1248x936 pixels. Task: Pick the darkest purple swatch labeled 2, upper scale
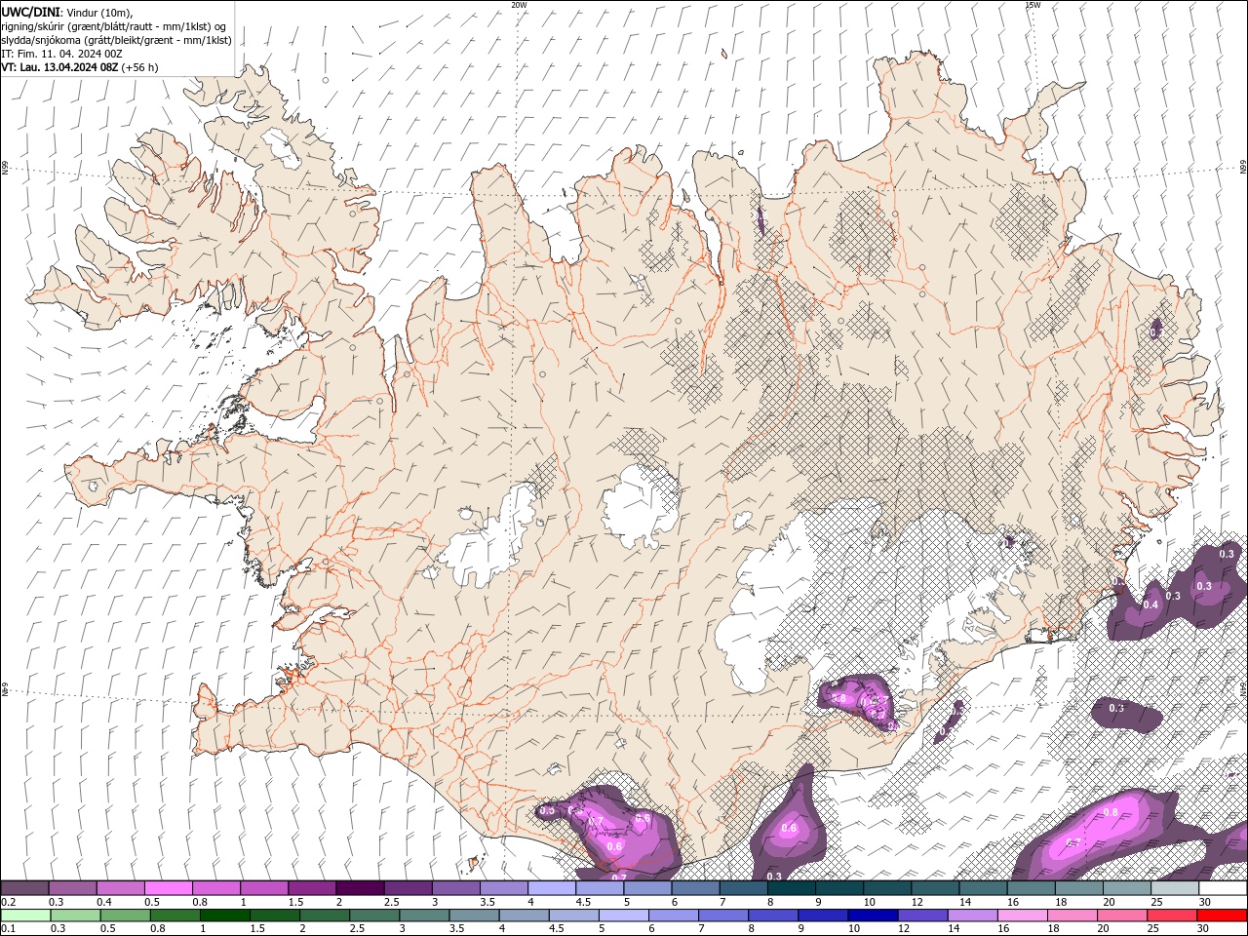tap(360, 888)
